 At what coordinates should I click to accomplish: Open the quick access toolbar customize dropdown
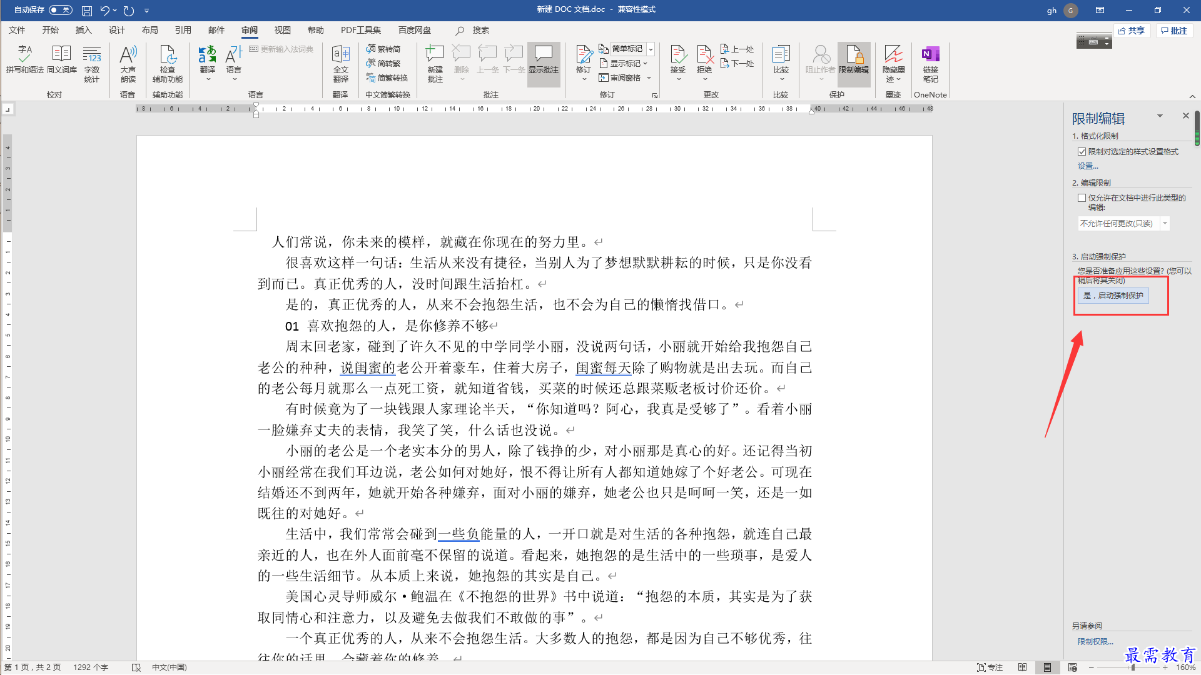tap(146, 11)
